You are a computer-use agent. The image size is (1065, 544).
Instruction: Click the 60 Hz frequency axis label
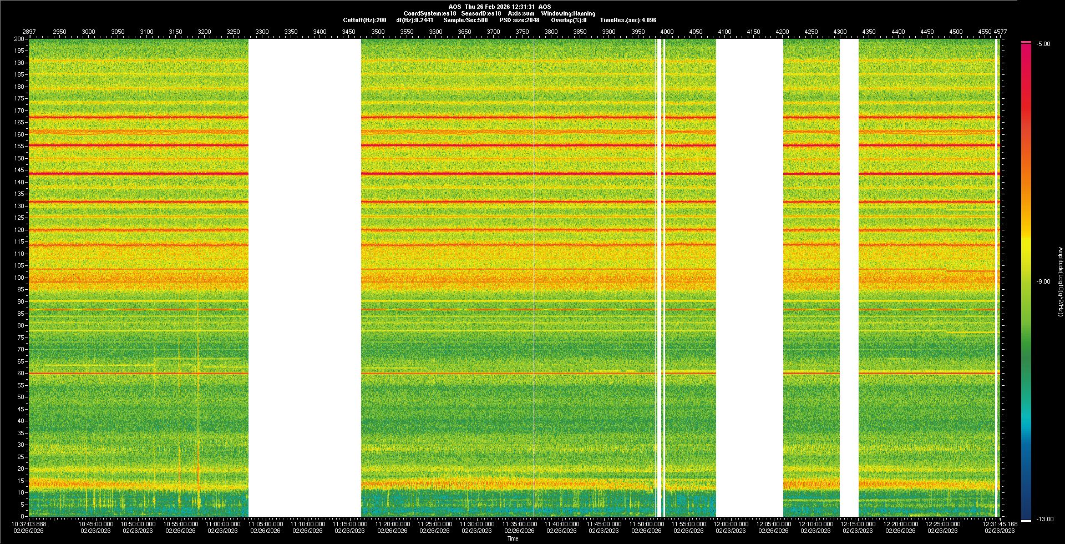(x=20, y=374)
